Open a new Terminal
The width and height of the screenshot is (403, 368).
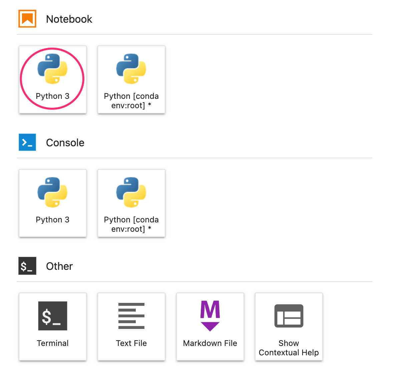tap(52, 327)
